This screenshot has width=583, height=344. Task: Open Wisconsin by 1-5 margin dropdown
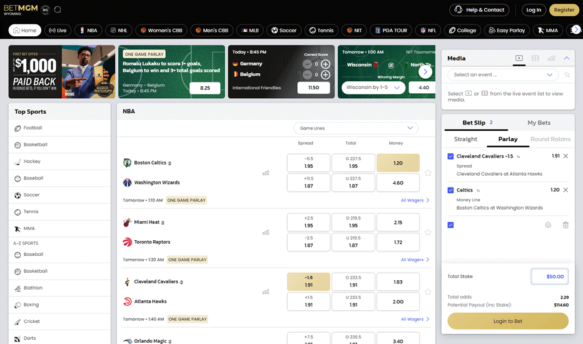[x=373, y=88]
